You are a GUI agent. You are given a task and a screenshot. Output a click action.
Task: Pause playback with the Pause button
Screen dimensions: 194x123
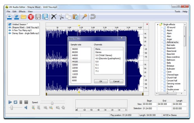tap(21, 102)
